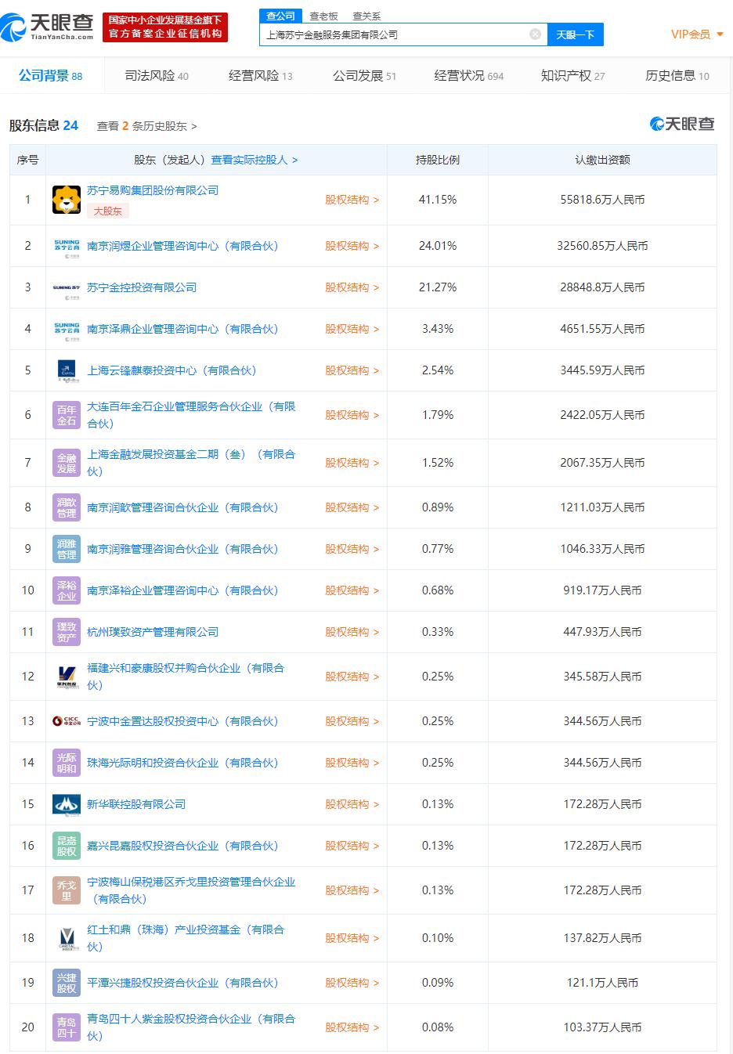Expand 股权结构 for 南京润煜企业管理咨询中心

(x=352, y=246)
